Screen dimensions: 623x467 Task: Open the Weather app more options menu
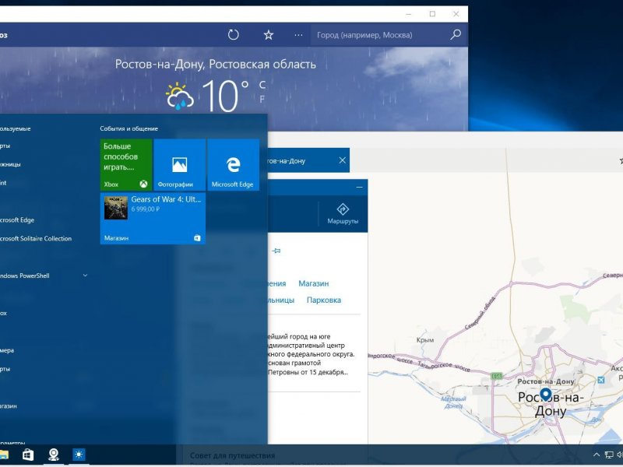[x=298, y=35]
